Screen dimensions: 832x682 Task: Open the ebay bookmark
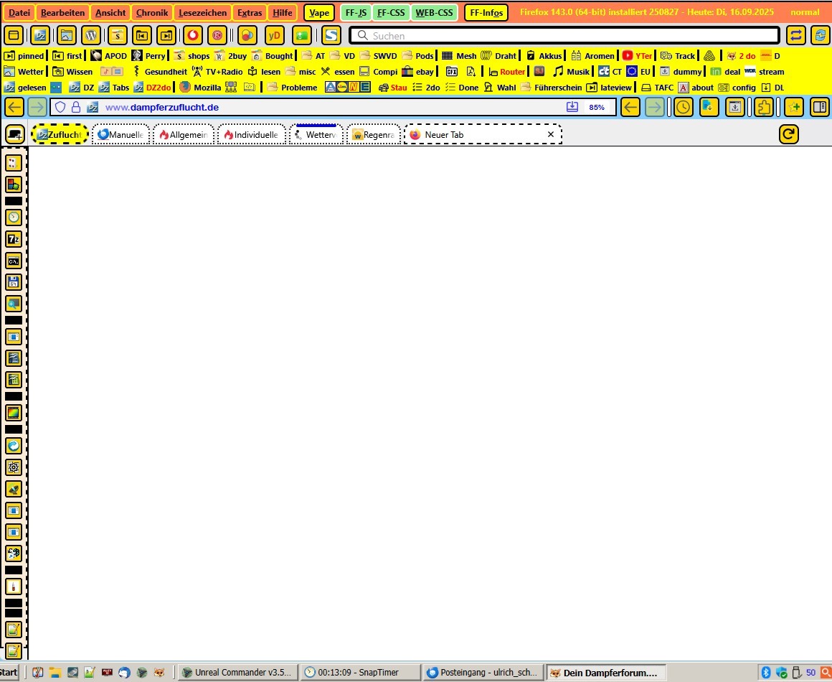click(418, 72)
